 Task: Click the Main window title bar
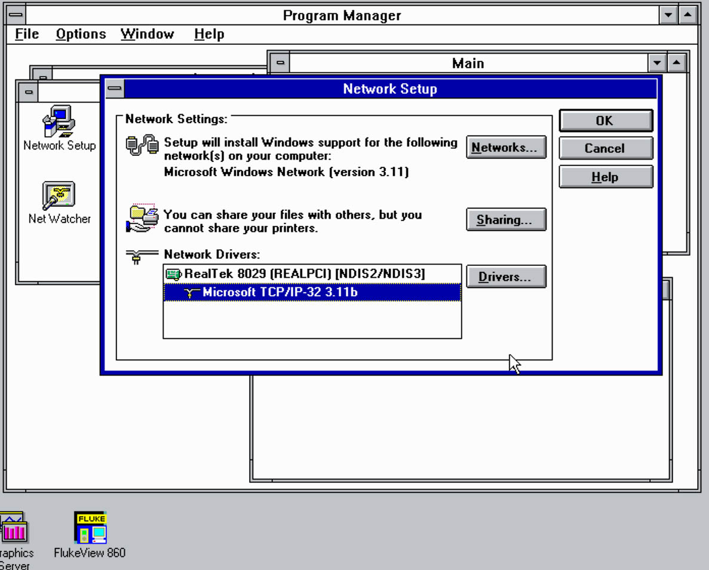[468, 63]
